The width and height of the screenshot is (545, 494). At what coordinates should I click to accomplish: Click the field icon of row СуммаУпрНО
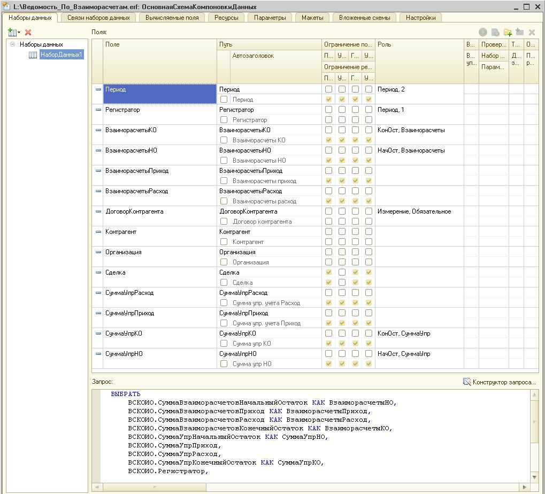[x=98, y=354]
